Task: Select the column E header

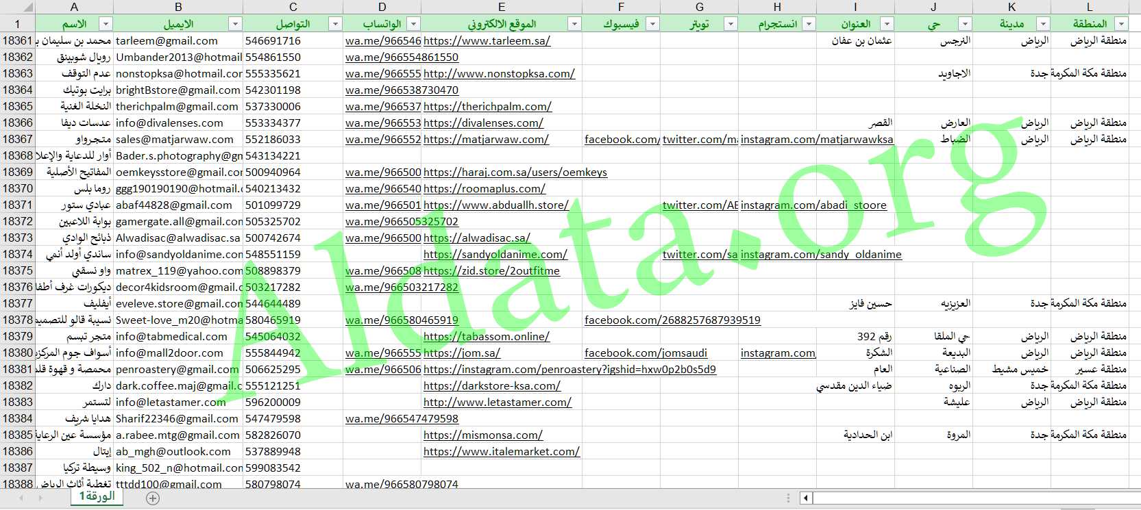Action: 502,7
